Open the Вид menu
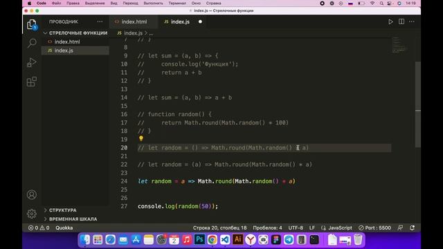This screenshot has height=249, width=443. (114, 3)
